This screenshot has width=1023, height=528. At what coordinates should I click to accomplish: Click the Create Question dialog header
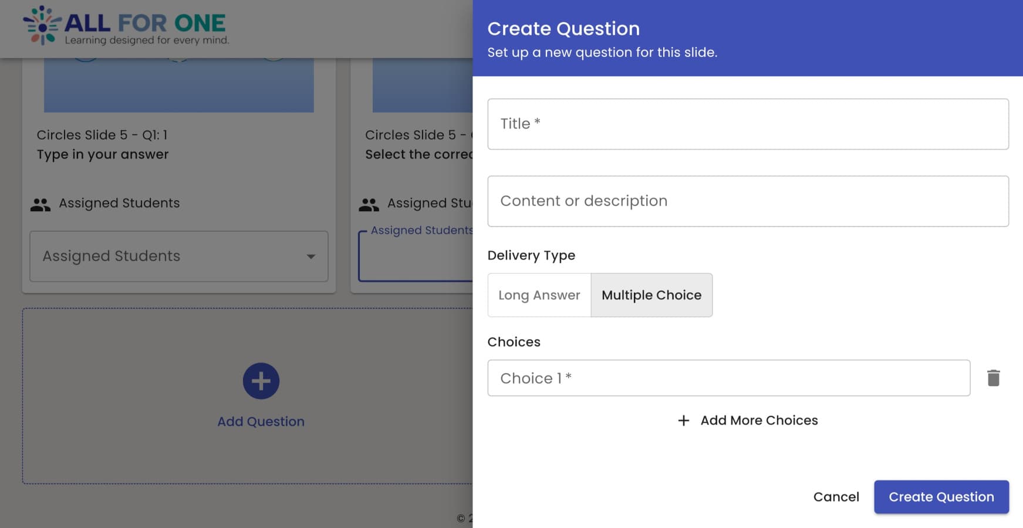tap(563, 28)
